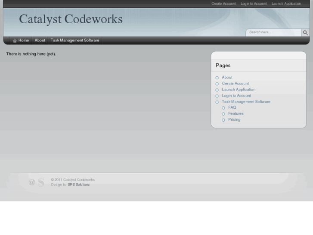Click the home icon in navigation bar
This screenshot has width=313, height=235.
pyautogui.click(x=15, y=41)
